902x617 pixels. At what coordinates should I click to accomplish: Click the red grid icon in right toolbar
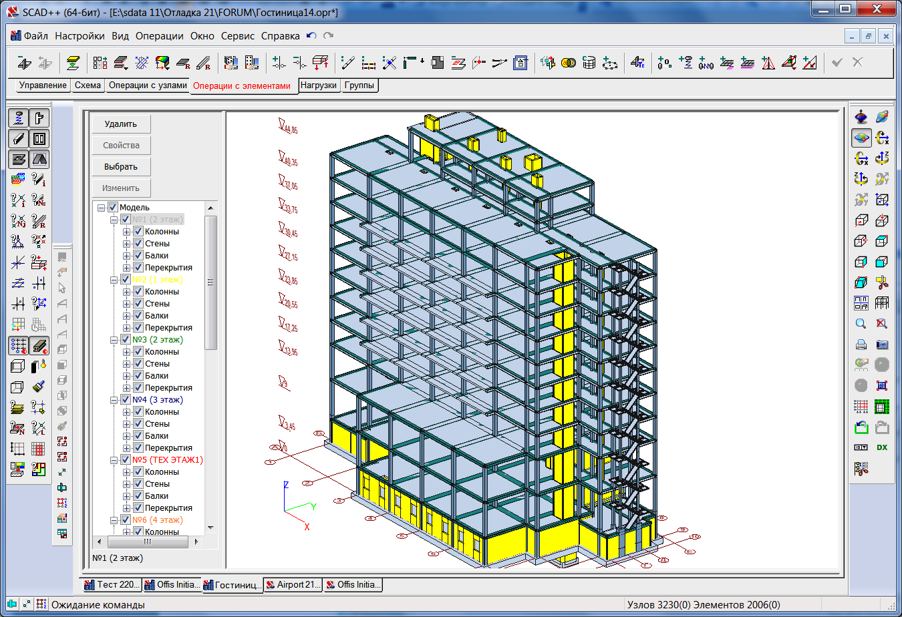861,406
